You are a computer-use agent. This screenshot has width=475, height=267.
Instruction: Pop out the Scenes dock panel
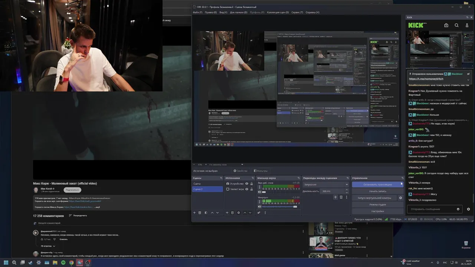click(x=221, y=178)
